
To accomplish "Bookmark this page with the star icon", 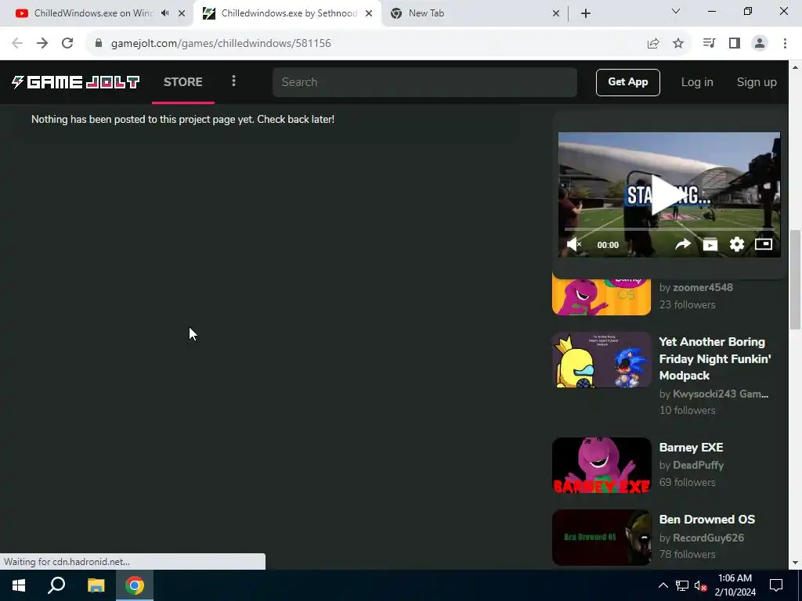I will click(x=678, y=44).
